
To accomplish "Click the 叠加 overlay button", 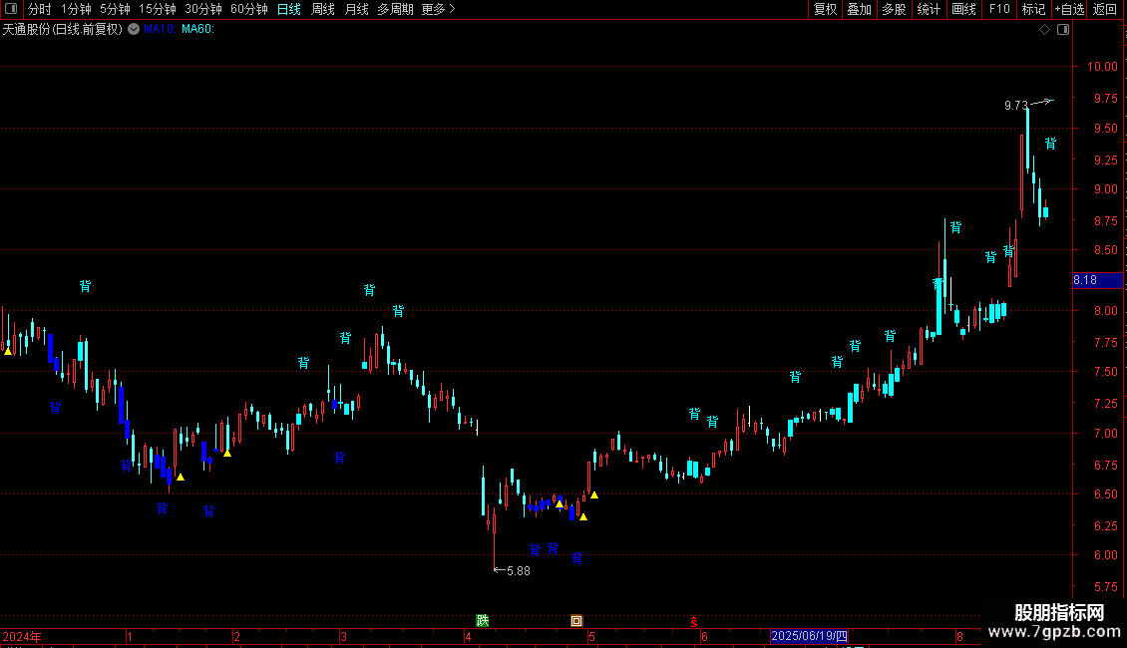I will pos(859,9).
